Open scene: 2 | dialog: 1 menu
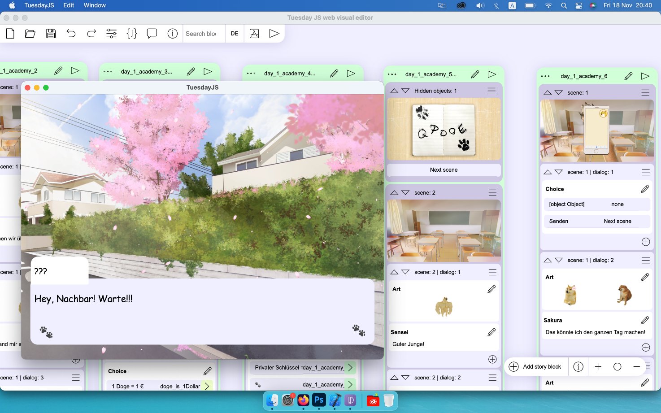Viewport: 661px width, 413px height. coord(492,272)
